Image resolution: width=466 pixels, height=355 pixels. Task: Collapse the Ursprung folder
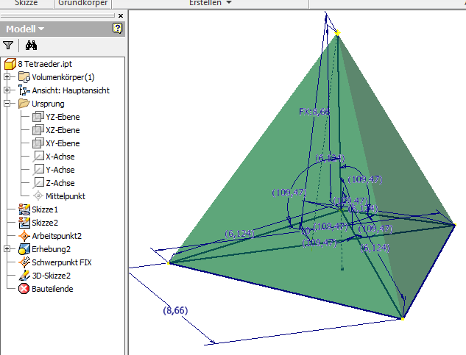coord(7,104)
